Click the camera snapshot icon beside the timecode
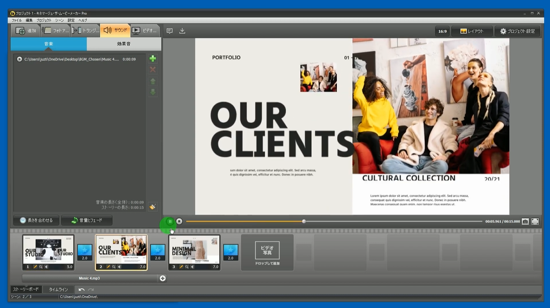Screen dimensions: 550x308 (525, 221)
